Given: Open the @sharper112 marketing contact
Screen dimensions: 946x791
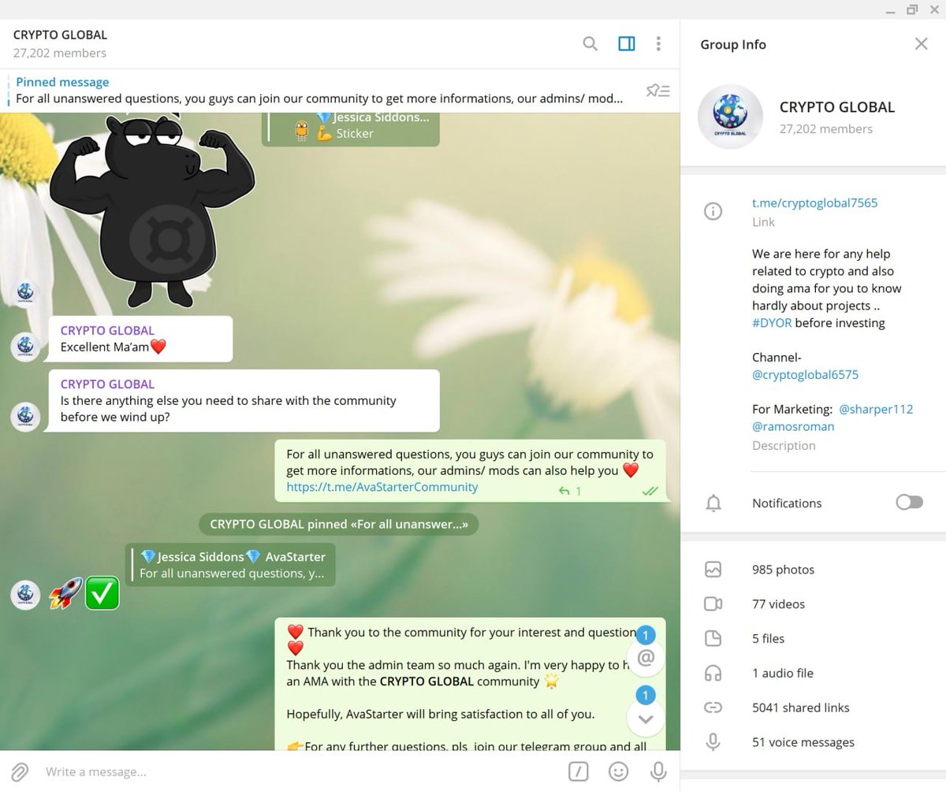Looking at the screenshot, I should pyautogui.click(x=876, y=410).
